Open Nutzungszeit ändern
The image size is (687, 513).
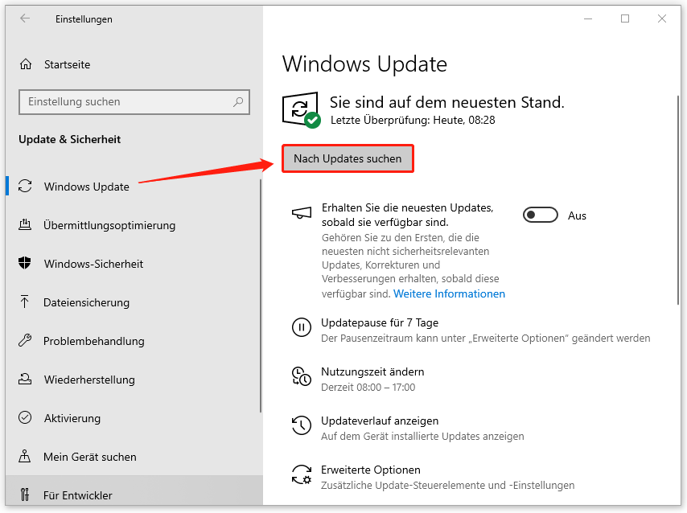tap(372, 372)
